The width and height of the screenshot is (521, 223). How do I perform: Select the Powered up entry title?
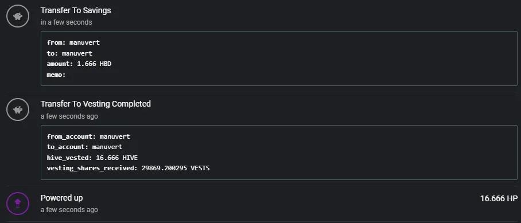(61, 198)
